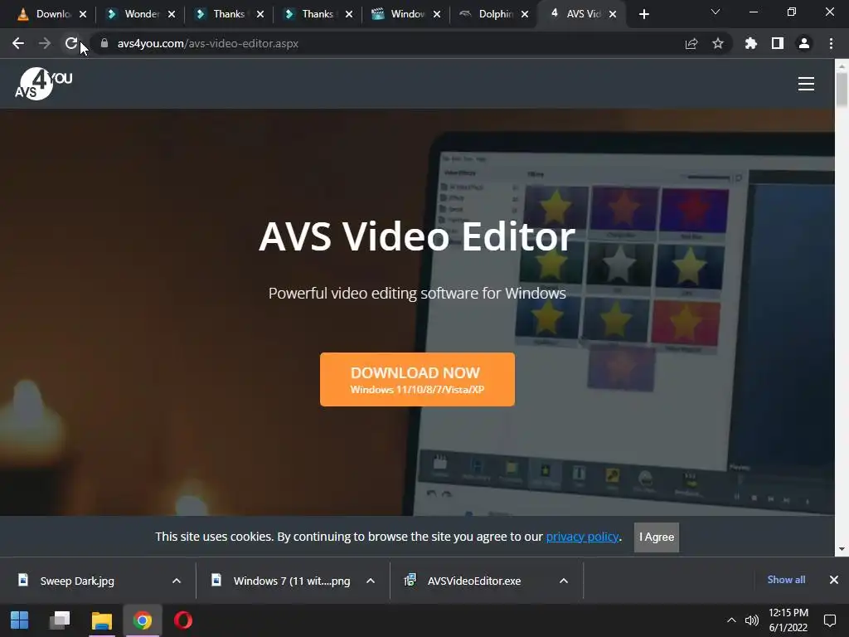Expand options for Sweep Dark.jpg download
This screenshot has height=637, width=849.
click(177, 581)
